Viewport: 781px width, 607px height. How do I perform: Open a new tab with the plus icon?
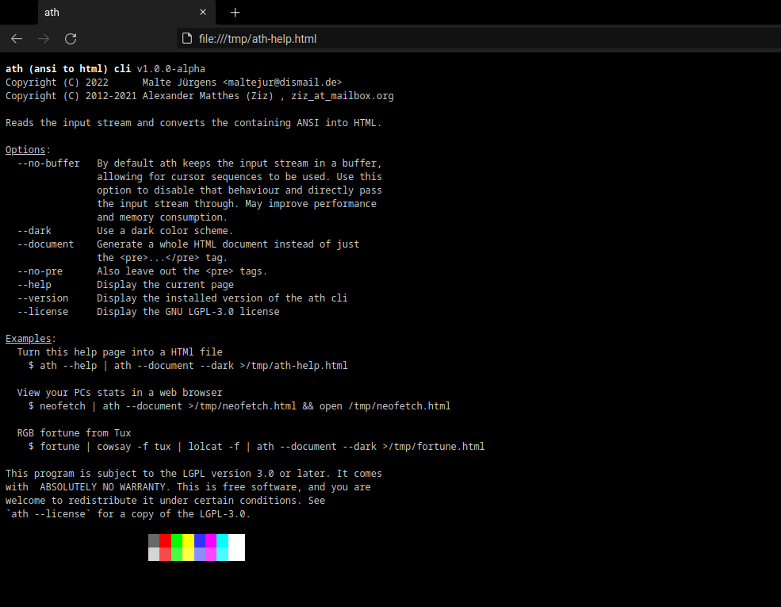click(x=235, y=13)
